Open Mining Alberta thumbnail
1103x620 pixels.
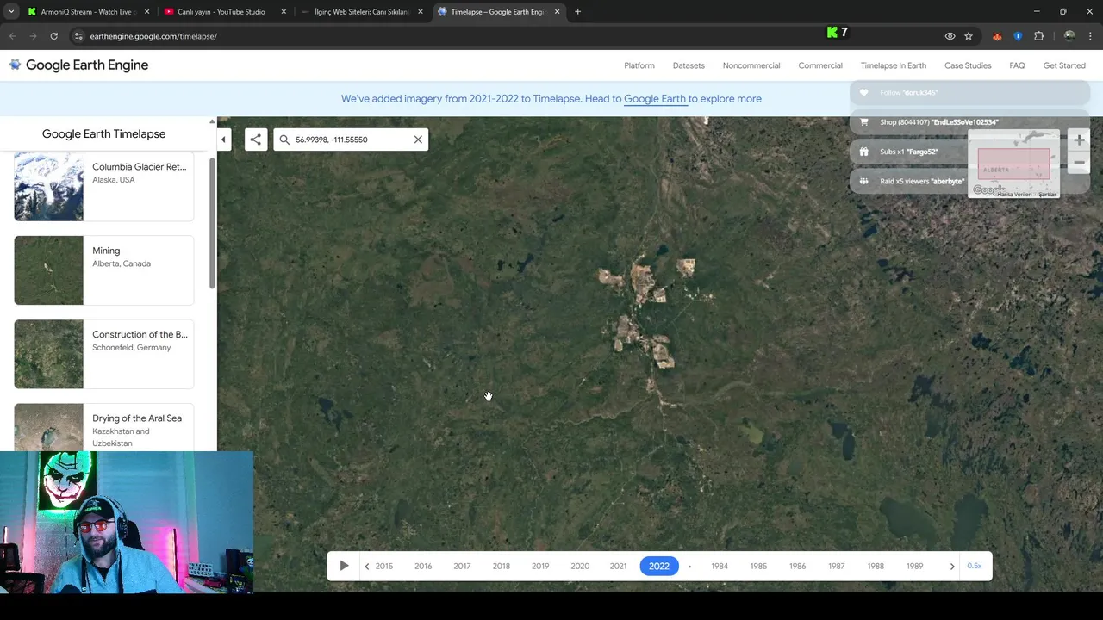[x=48, y=270]
